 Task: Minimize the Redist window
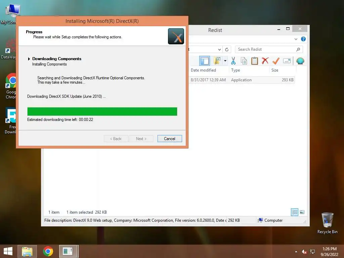point(278,29)
